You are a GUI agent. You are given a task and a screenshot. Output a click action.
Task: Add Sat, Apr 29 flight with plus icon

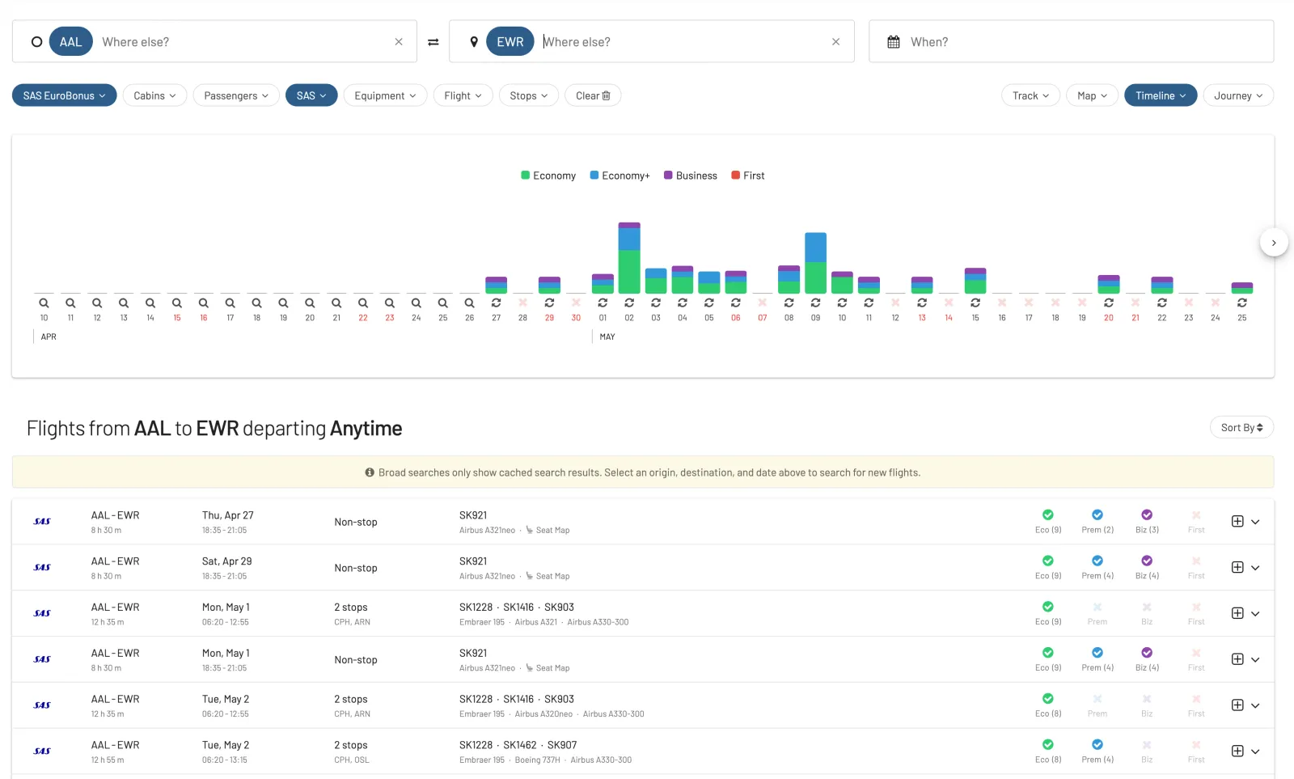tap(1237, 568)
